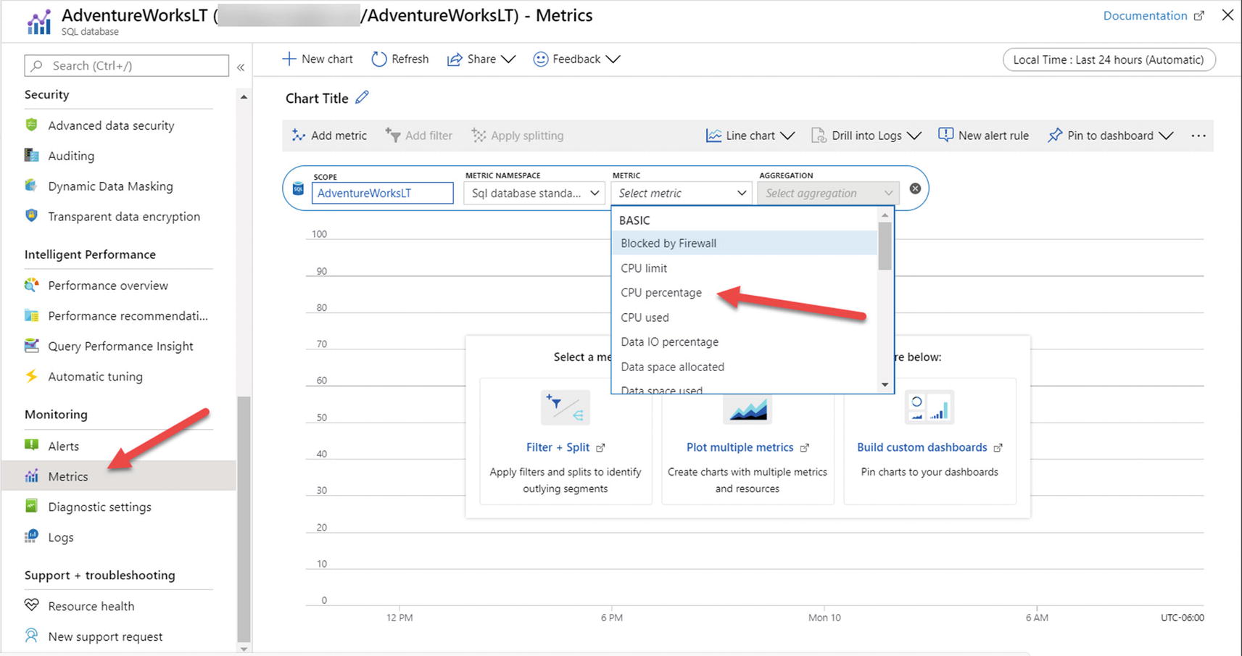Open the Feedback dropdown

577,59
